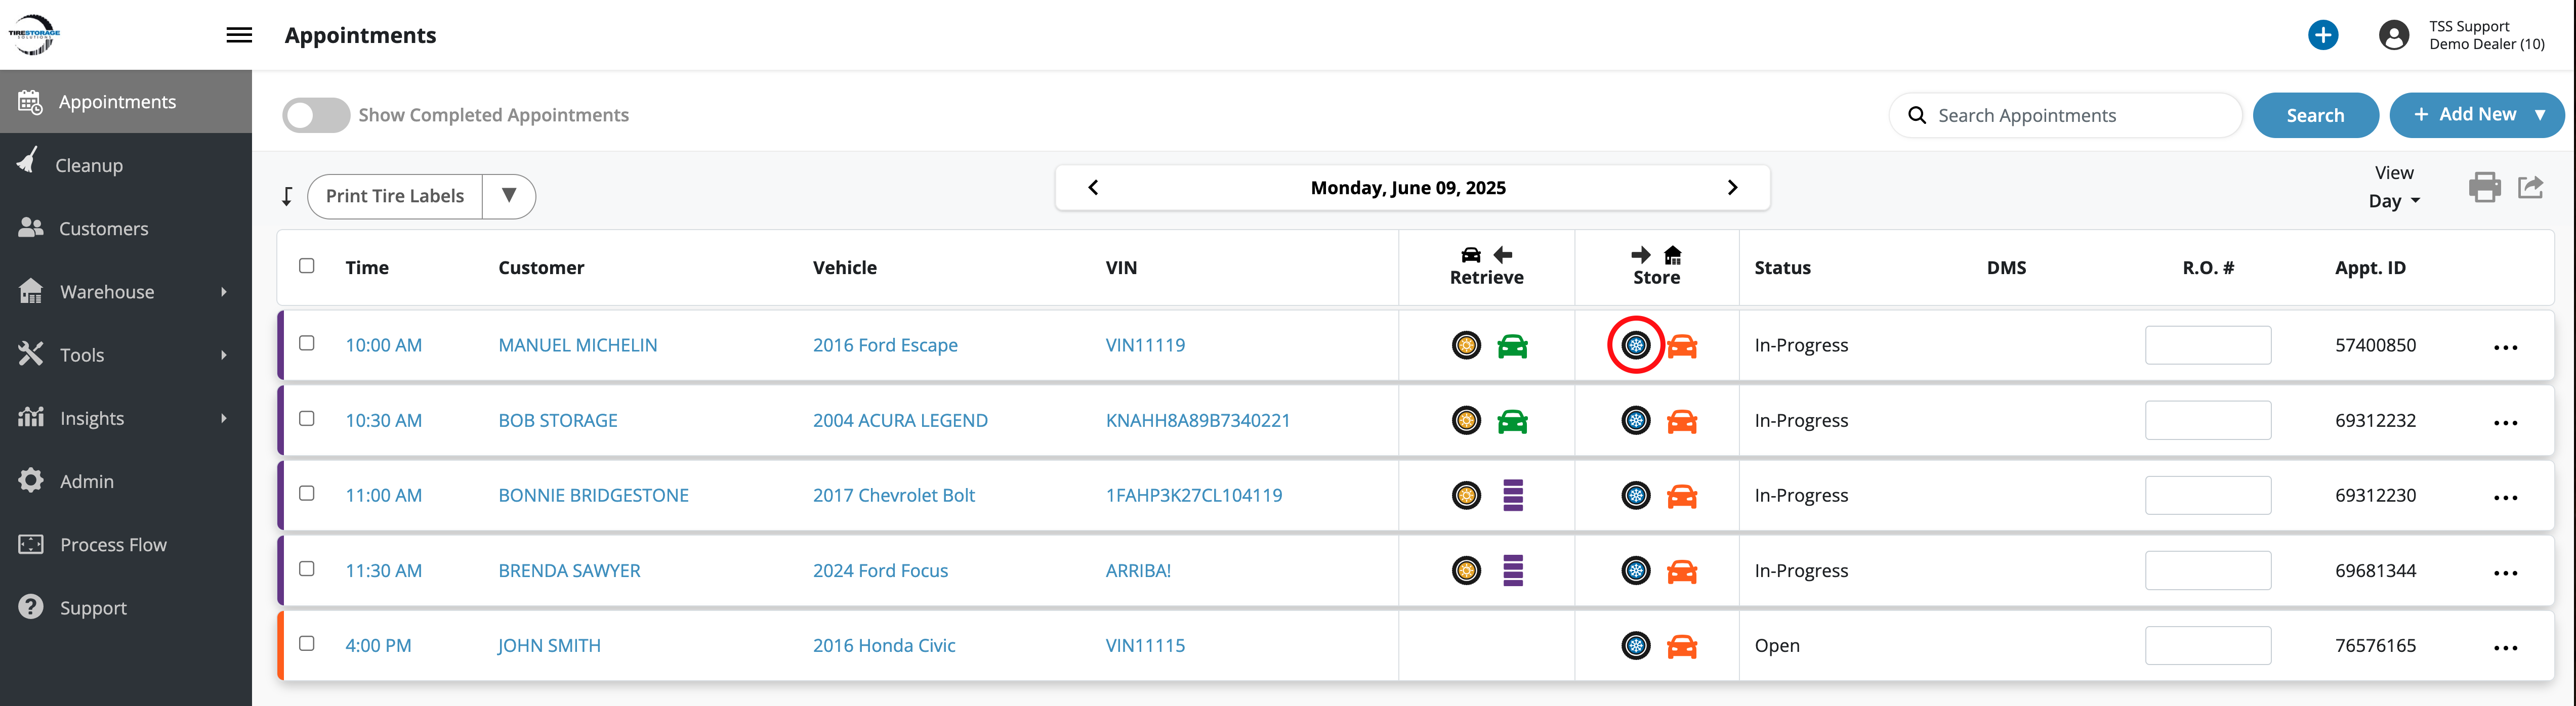Click orange car icon in John Smith row

click(1681, 646)
